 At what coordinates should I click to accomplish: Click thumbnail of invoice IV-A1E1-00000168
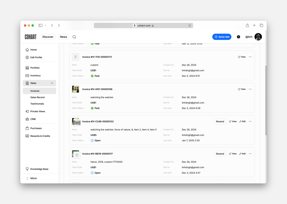[x=75, y=89]
